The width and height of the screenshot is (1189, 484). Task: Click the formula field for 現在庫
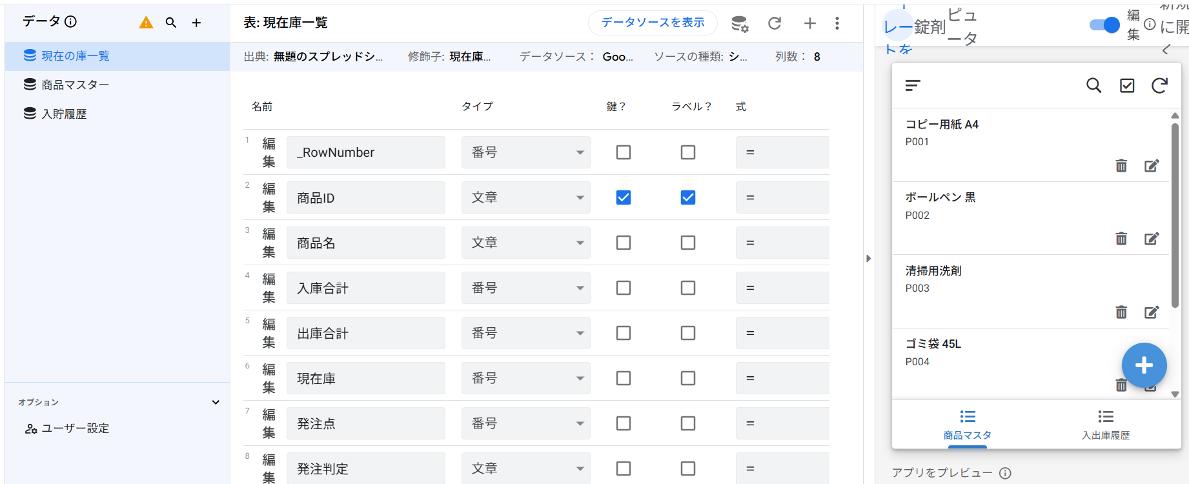[x=782, y=378]
